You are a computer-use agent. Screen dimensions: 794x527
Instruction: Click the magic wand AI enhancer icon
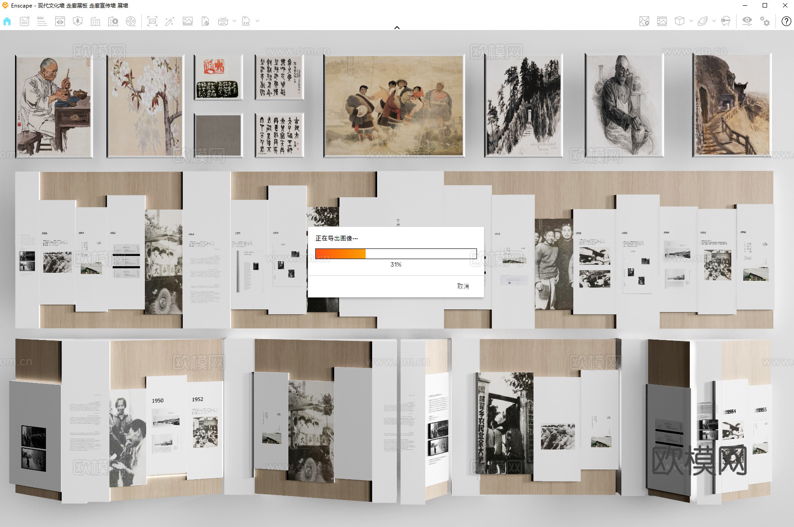(x=170, y=21)
